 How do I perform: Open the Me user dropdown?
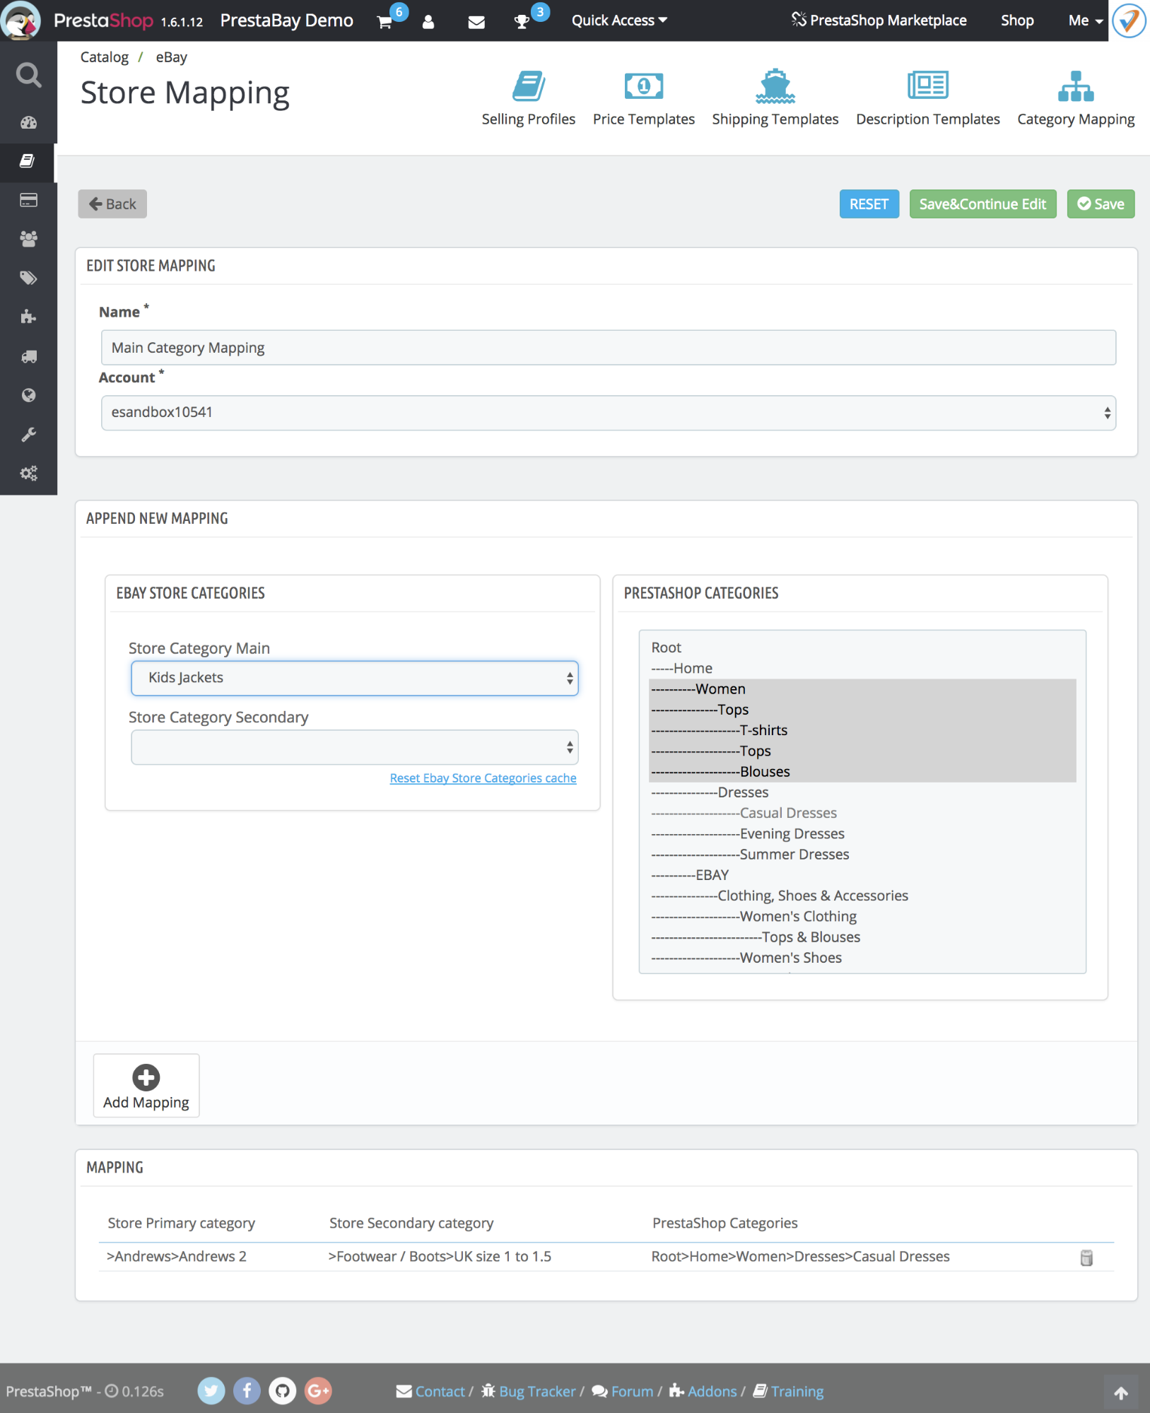1085,20
